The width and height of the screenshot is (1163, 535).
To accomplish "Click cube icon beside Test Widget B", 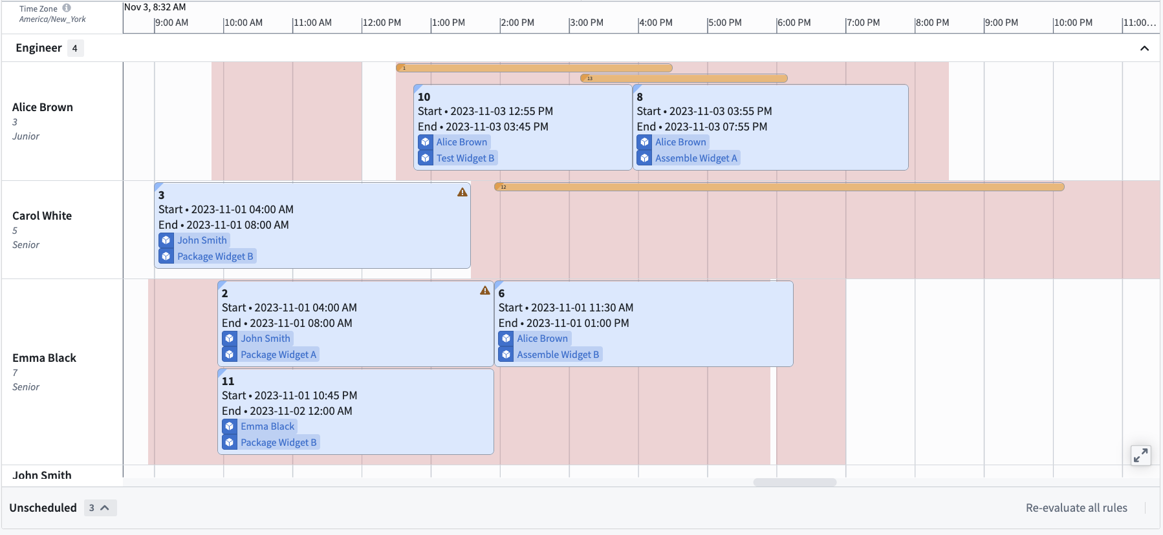I will click(x=426, y=158).
